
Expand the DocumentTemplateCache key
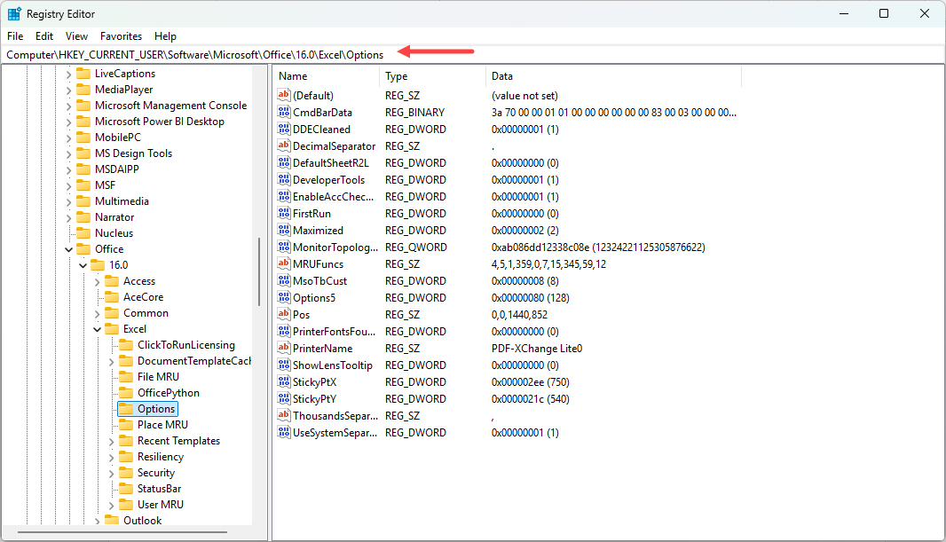tap(111, 362)
